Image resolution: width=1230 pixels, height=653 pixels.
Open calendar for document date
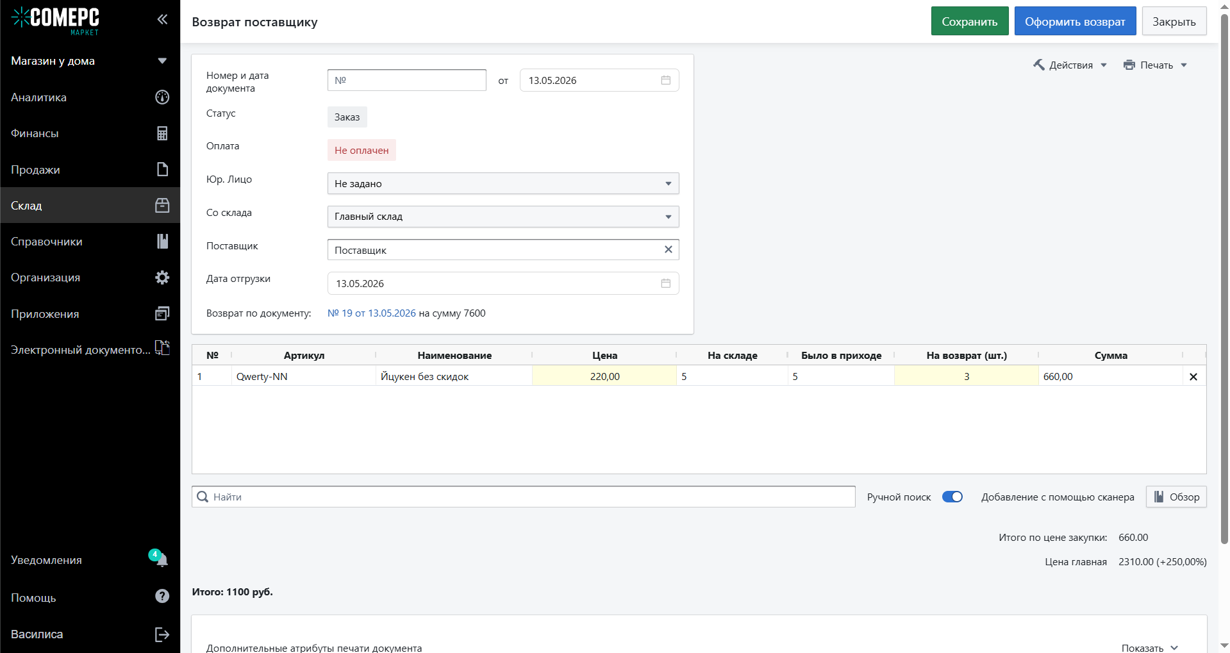coord(666,80)
